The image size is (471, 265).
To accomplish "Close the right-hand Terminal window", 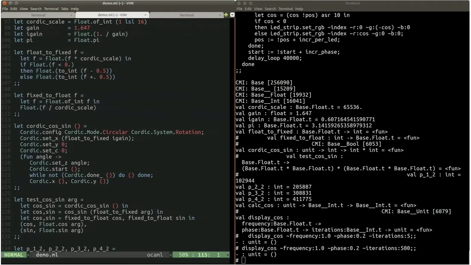I will [239, 3].
